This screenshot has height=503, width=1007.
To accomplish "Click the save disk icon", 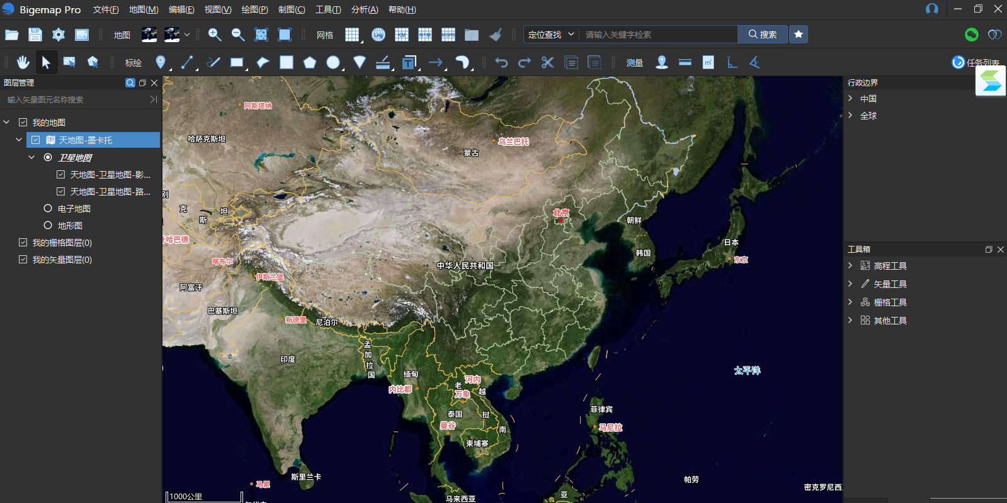I will [35, 35].
